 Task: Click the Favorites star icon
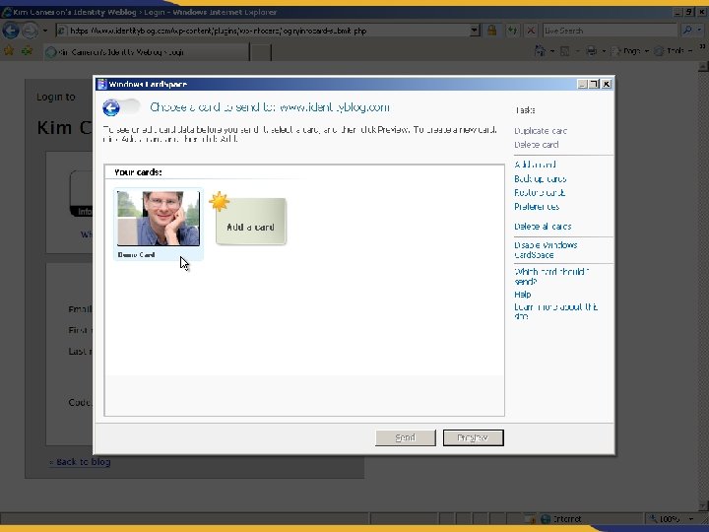pyautogui.click(x=9, y=50)
